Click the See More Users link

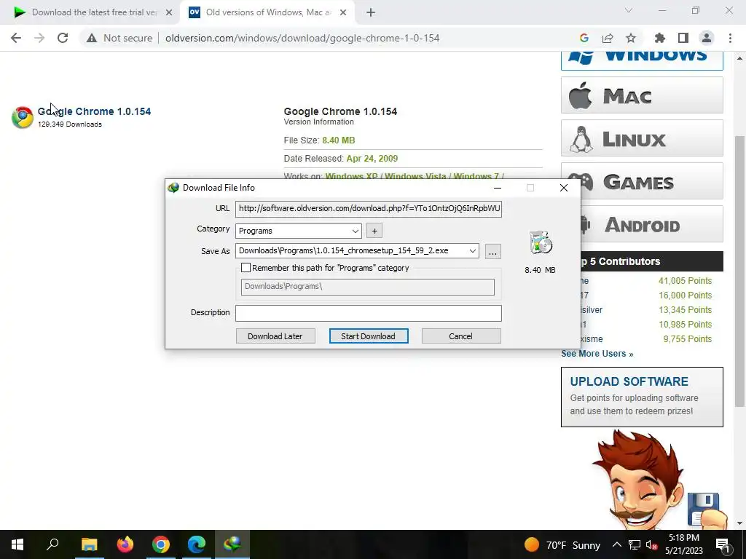597,354
